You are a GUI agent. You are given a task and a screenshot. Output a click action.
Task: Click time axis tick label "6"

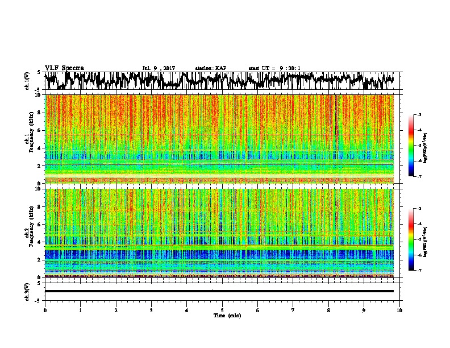click(x=258, y=310)
